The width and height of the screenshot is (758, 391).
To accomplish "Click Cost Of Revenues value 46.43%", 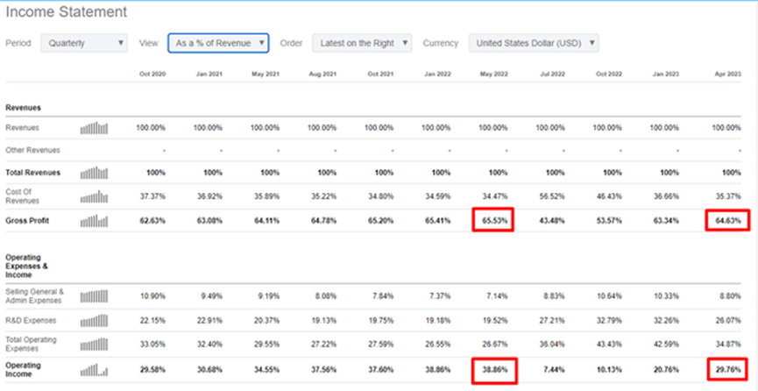I will [609, 196].
